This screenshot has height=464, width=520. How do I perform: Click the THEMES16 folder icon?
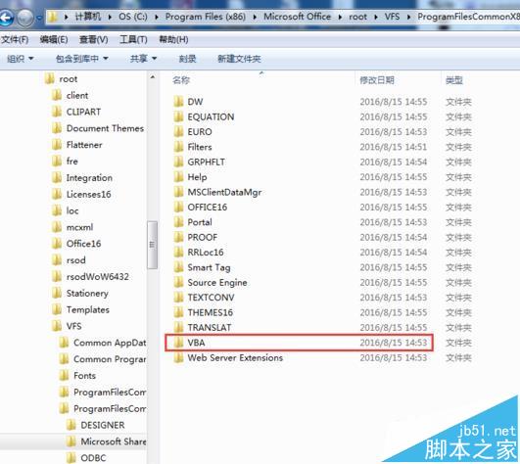[x=178, y=312]
